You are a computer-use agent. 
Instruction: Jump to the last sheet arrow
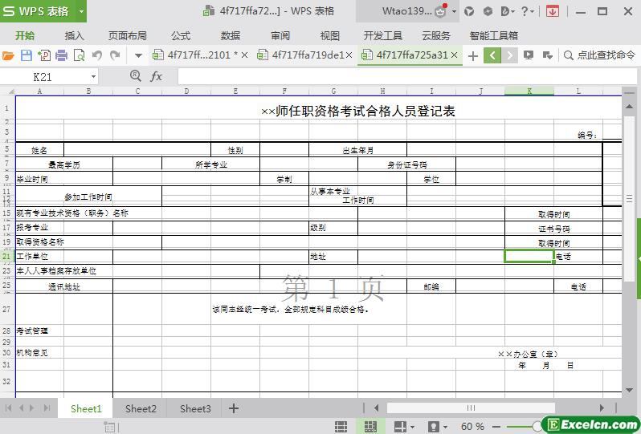pos(47,408)
